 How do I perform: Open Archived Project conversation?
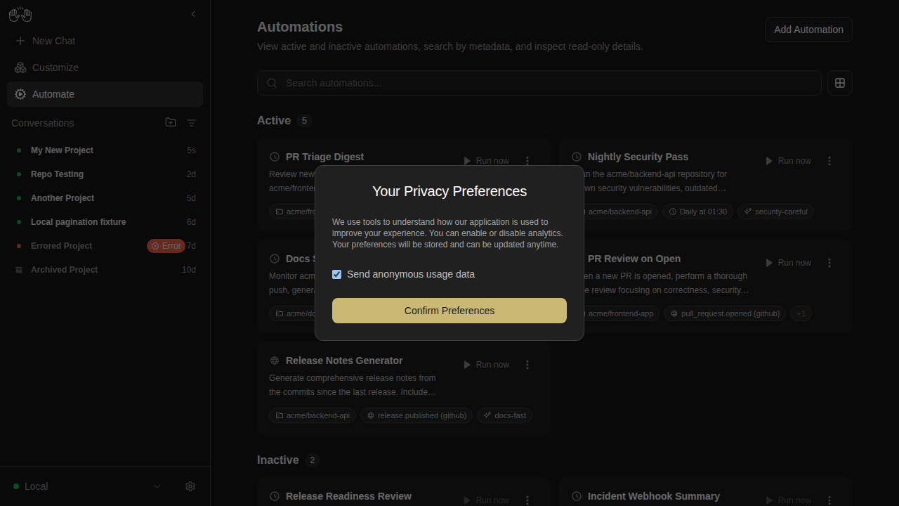[x=105, y=270]
